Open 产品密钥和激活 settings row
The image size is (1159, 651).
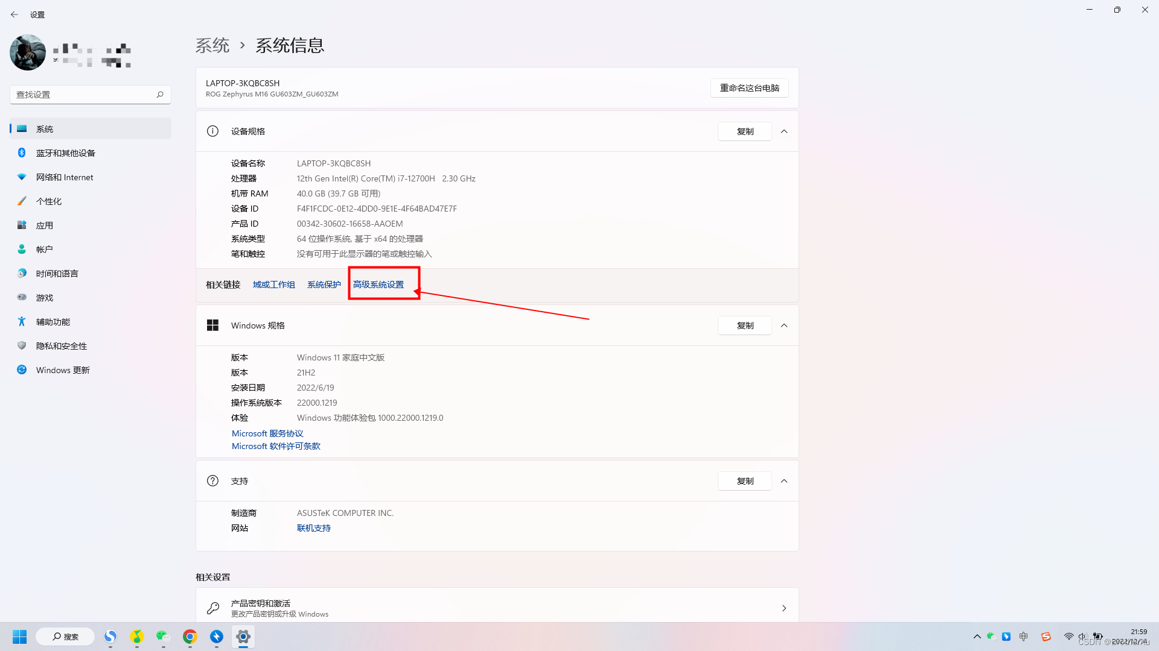click(497, 606)
